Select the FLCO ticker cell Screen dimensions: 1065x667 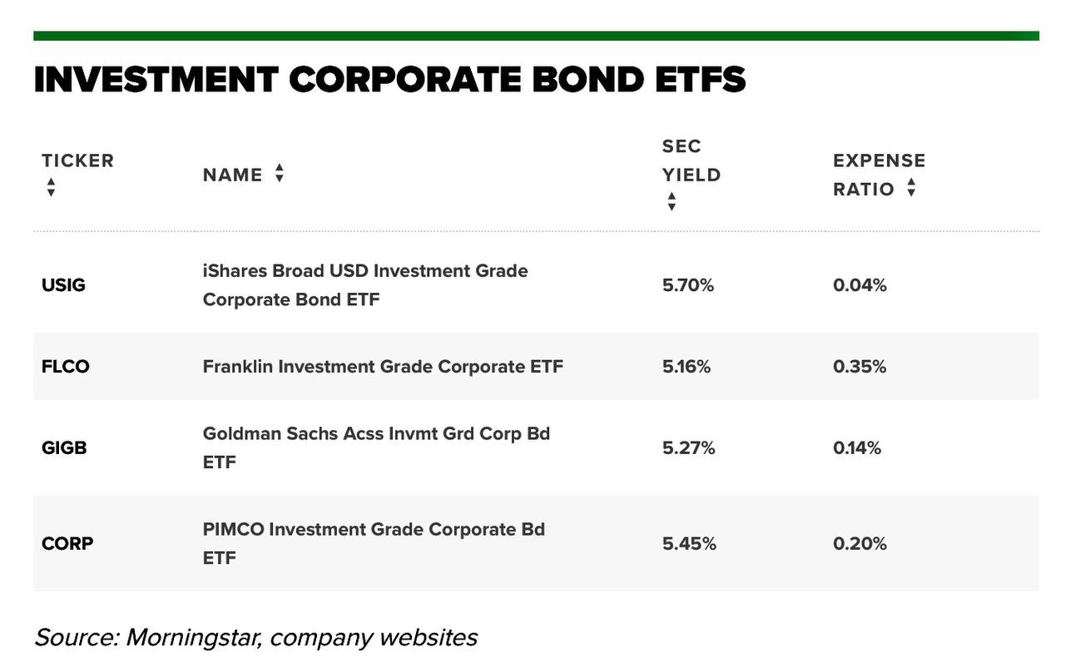(65, 367)
